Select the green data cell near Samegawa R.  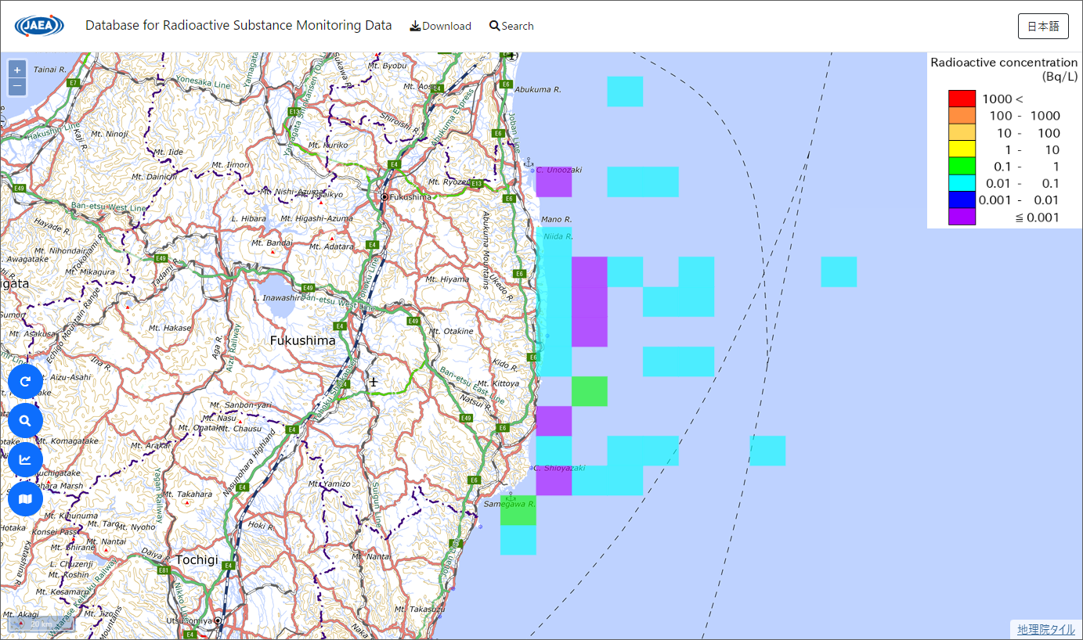518,511
